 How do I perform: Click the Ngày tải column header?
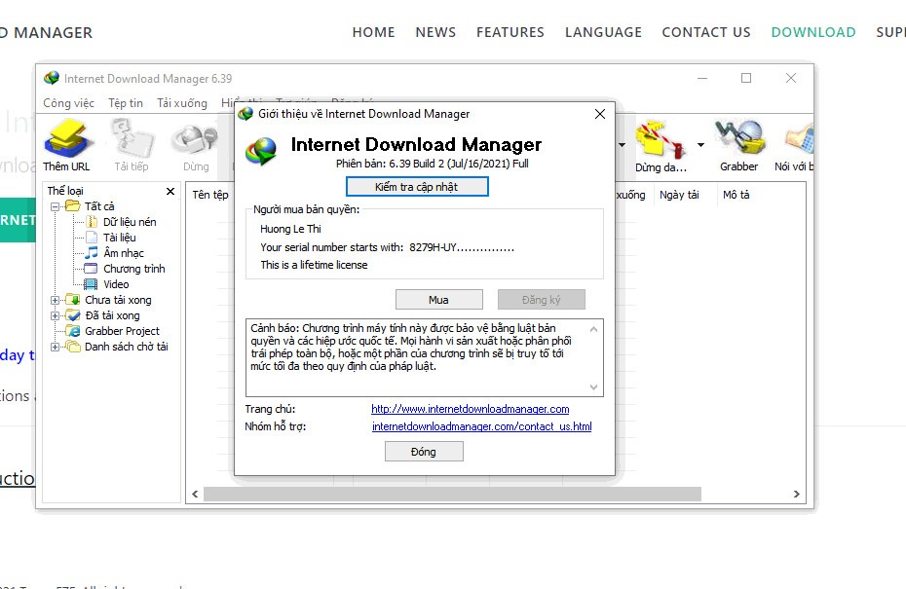(x=680, y=195)
